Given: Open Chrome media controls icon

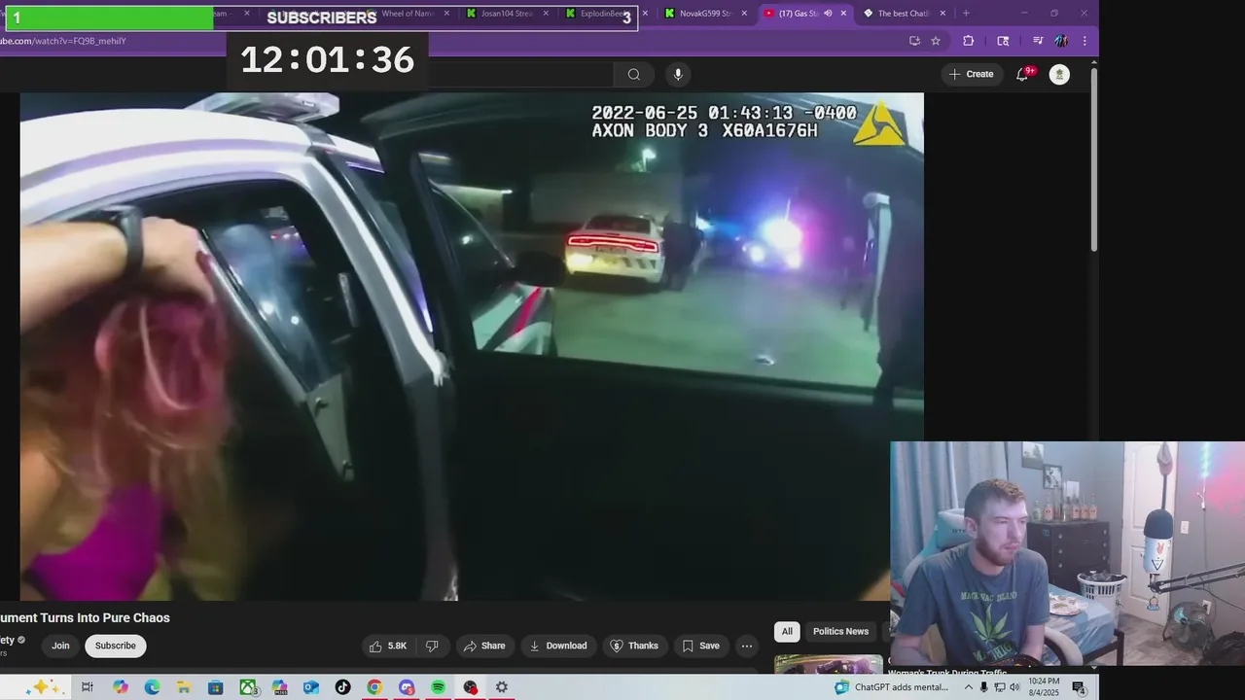Looking at the screenshot, I should [1038, 41].
